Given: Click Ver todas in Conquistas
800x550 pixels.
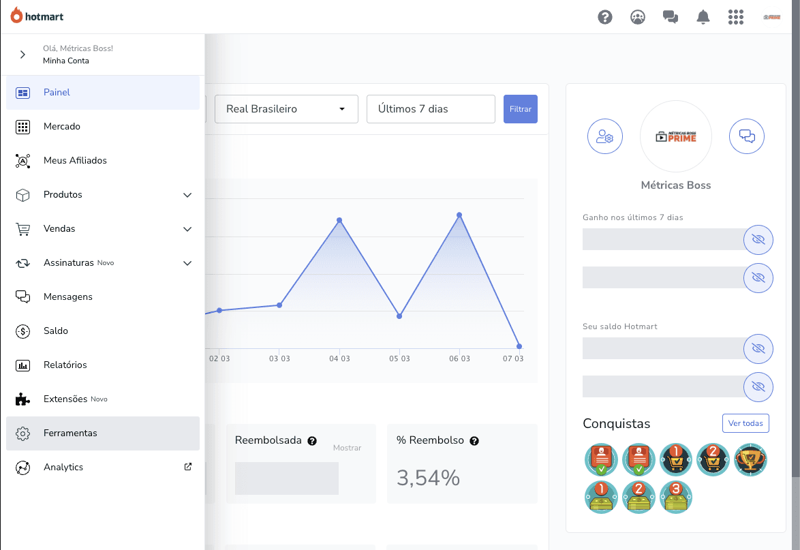Looking at the screenshot, I should (745, 423).
